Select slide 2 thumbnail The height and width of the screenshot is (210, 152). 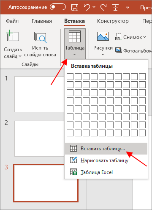(39, 138)
